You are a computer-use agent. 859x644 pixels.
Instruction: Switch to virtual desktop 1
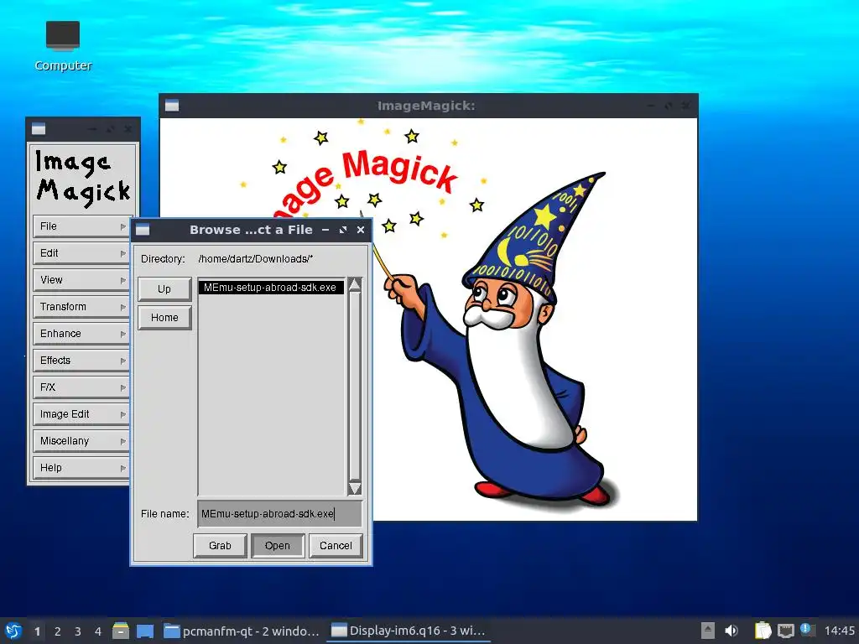pos(37,631)
